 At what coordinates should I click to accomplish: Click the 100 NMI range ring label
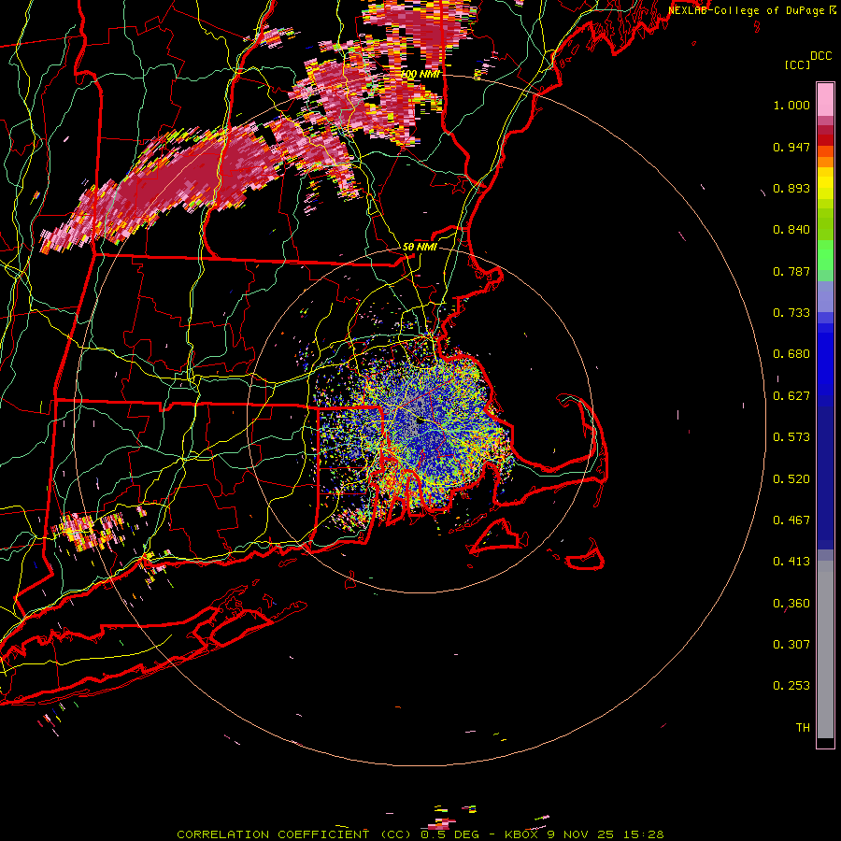point(421,74)
